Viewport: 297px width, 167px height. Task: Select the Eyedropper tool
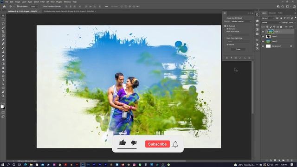click(x=3, y=39)
